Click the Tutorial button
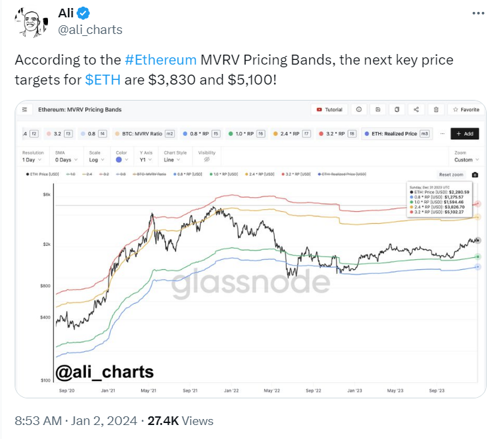500x439 pixels. [x=329, y=110]
